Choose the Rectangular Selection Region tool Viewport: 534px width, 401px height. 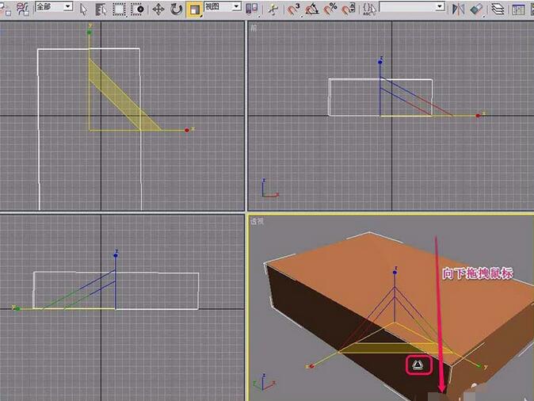click(x=119, y=9)
